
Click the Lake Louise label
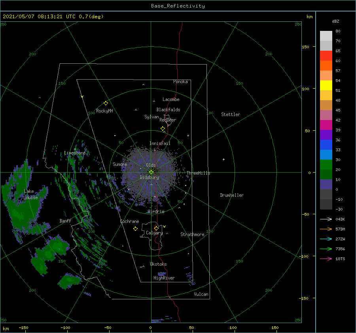tap(30, 194)
